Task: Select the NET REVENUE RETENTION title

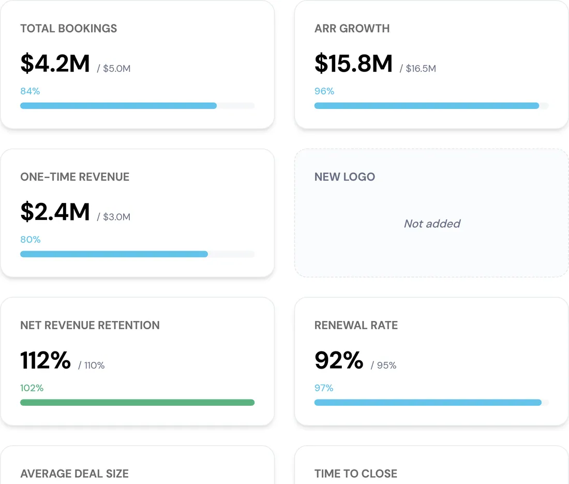Action: click(x=90, y=325)
